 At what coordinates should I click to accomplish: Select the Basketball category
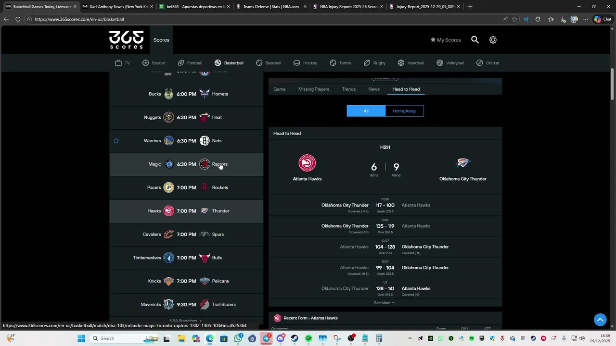229,63
